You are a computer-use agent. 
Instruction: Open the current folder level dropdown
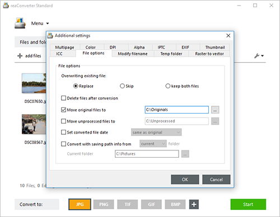click(x=153, y=144)
